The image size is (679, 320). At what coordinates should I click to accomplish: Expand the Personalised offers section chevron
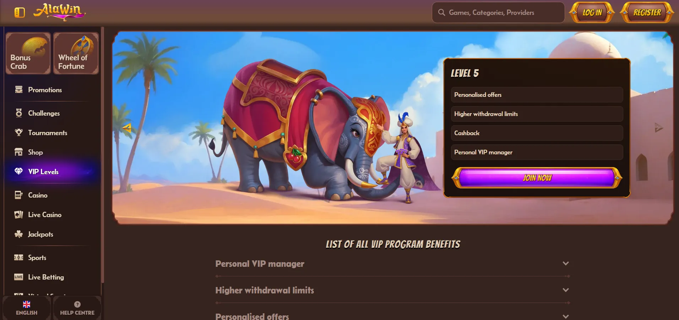(566, 316)
